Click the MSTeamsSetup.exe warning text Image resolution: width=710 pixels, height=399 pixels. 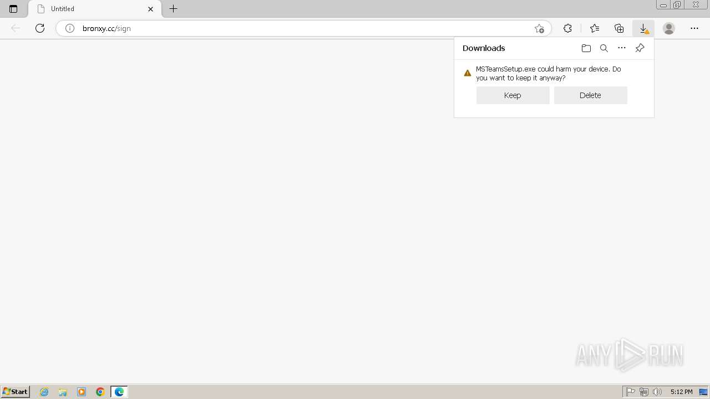click(x=548, y=74)
